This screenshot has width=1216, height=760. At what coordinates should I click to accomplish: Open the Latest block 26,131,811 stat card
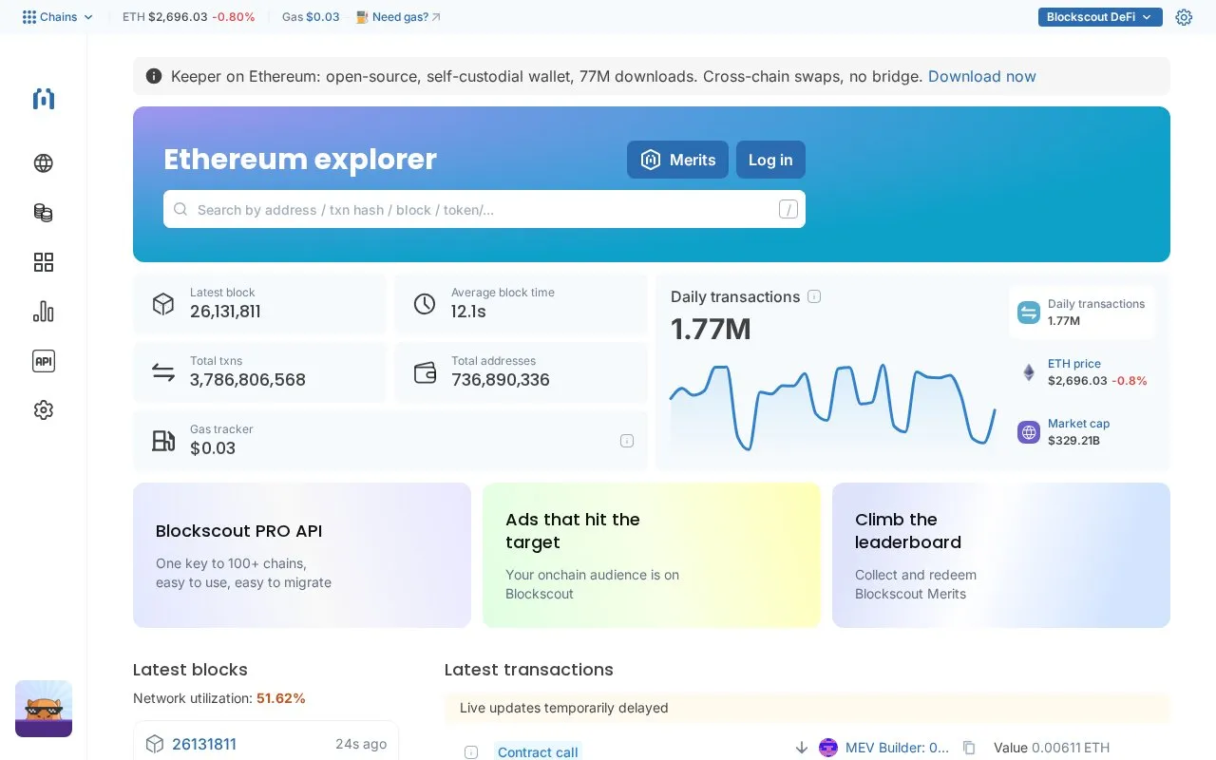click(x=259, y=304)
